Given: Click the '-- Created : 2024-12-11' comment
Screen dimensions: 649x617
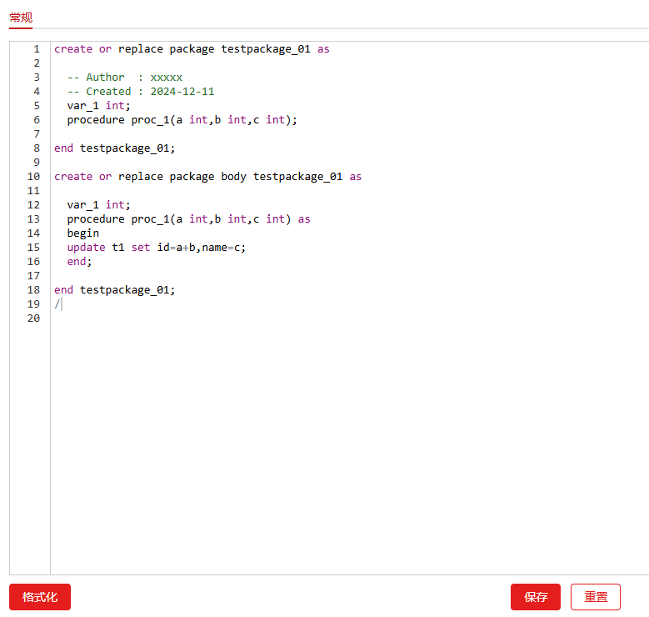Looking at the screenshot, I should [140, 92].
